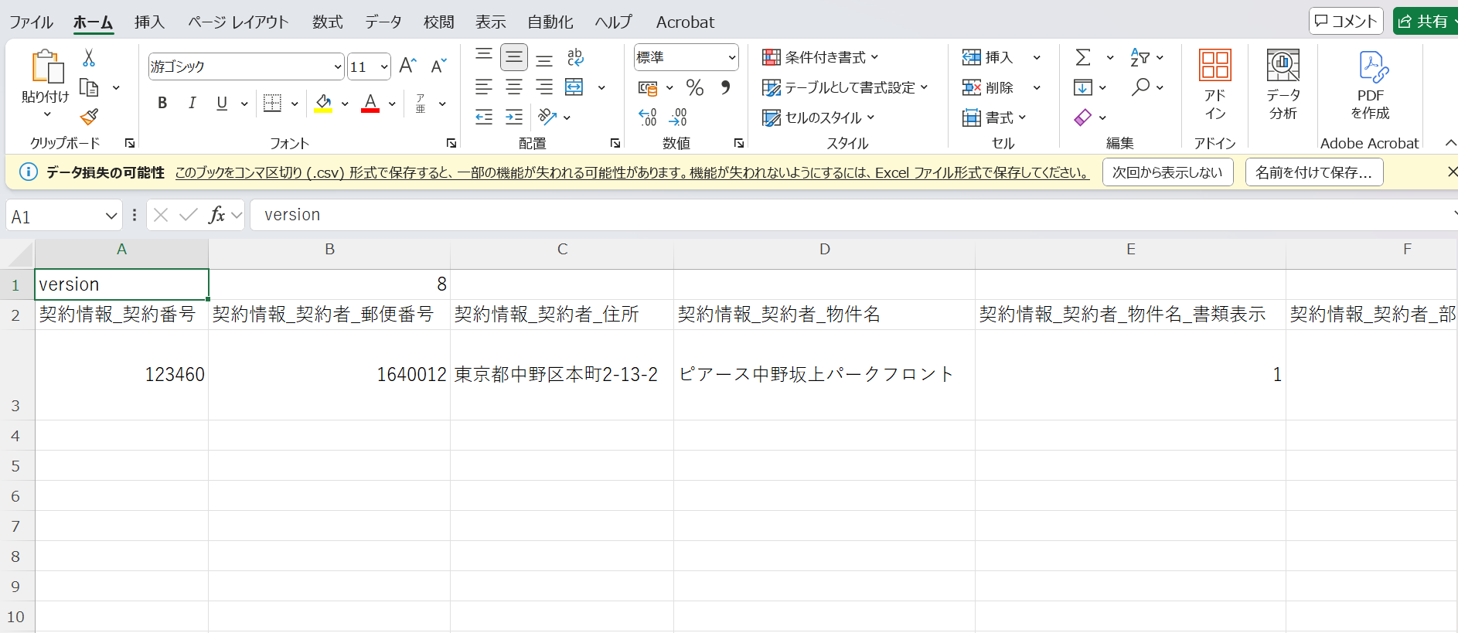Click the merge and center icon
The image size is (1458, 633).
coord(574,87)
